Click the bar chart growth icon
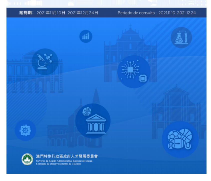Image resolution: width=211 pixels, height=181 pixels. tap(86, 37)
